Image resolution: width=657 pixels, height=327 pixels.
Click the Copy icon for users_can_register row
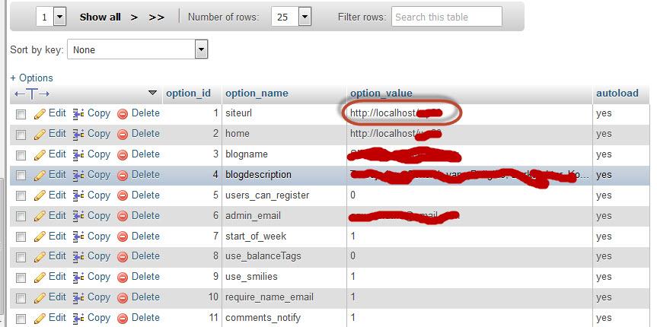[79, 195]
